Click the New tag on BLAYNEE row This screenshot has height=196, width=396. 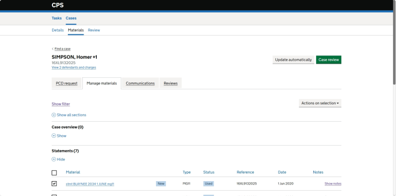[161, 184]
